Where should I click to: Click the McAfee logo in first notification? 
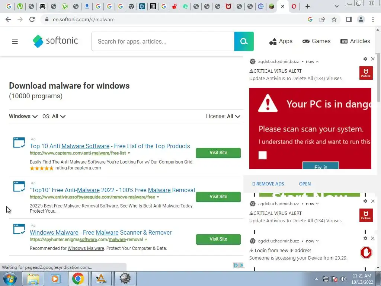click(x=366, y=73)
